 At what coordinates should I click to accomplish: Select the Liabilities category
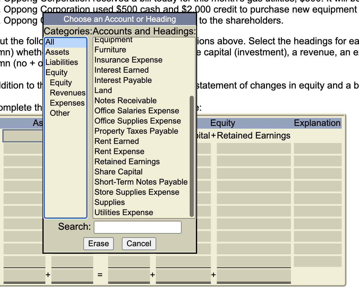coord(65,62)
